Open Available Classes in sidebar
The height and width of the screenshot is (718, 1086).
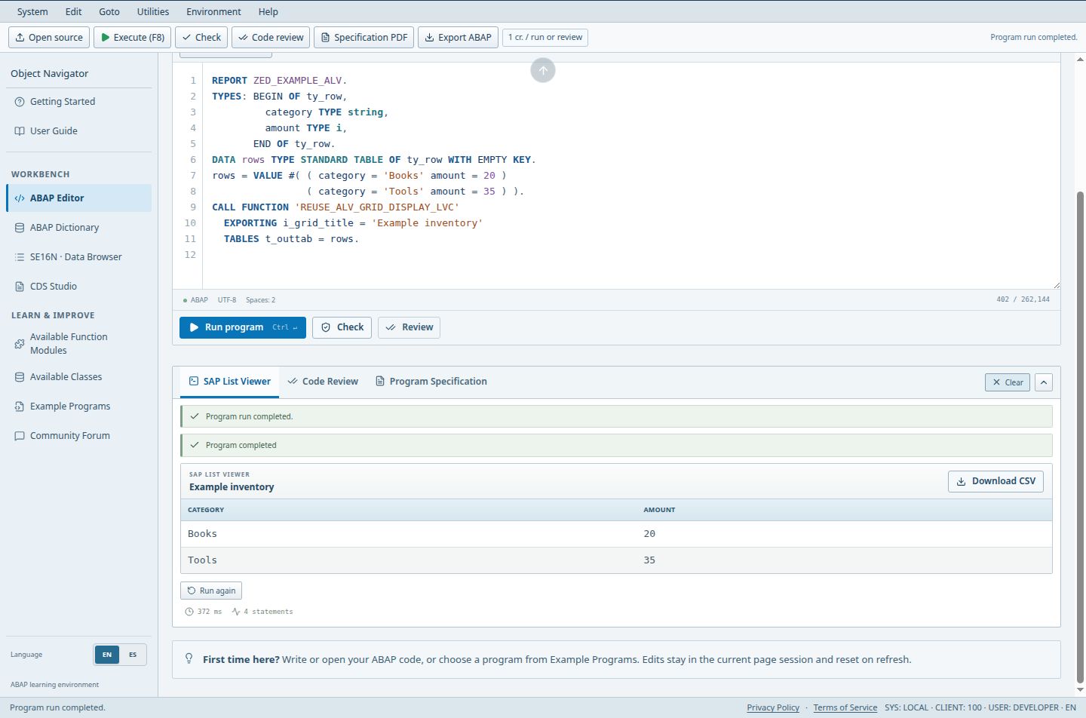(x=78, y=377)
